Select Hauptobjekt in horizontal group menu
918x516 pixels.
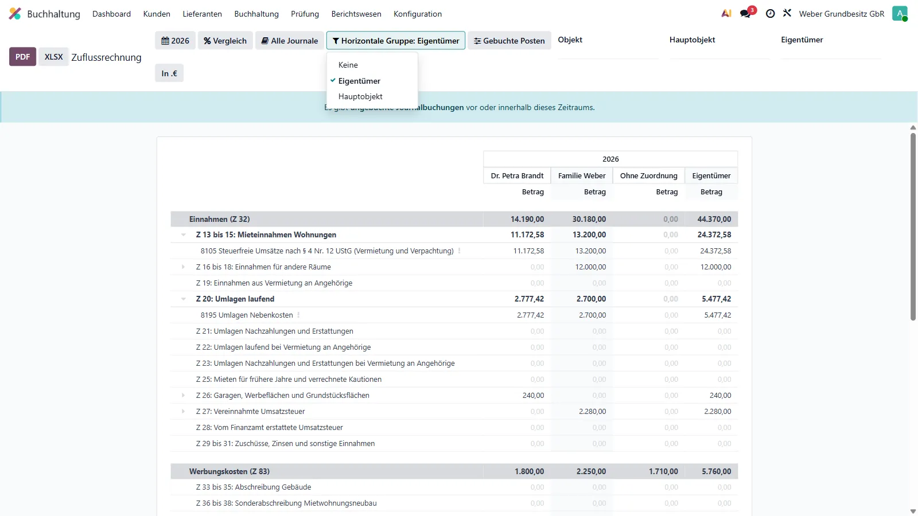pyautogui.click(x=372, y=96)
